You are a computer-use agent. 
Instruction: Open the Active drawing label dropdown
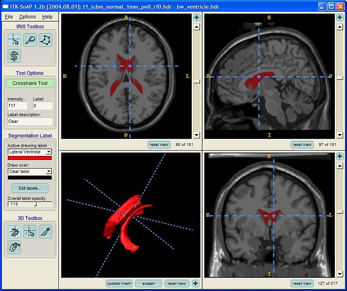coord(30,152)
